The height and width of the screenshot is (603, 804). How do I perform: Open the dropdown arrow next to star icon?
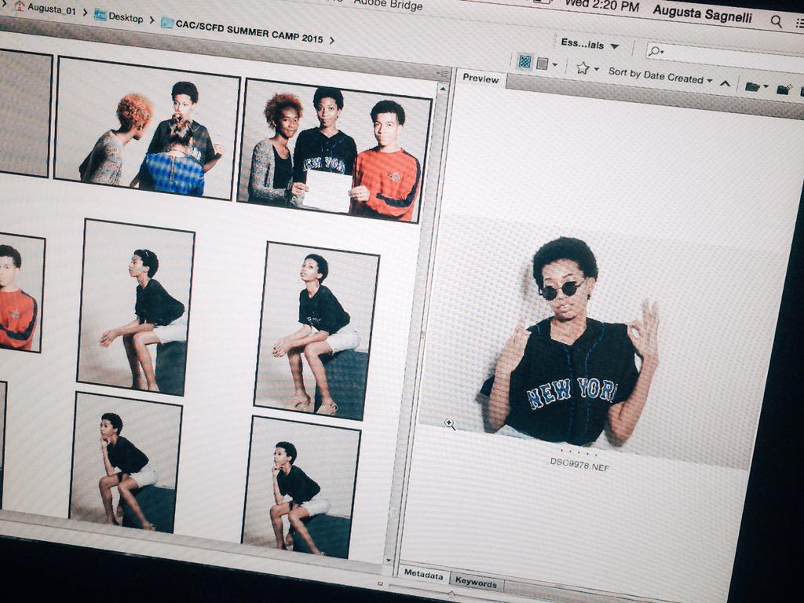click(597, 69)
